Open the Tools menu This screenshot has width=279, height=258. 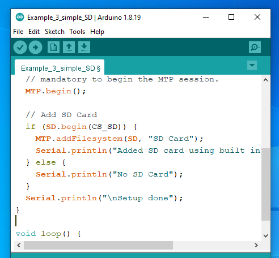[77, 32]
